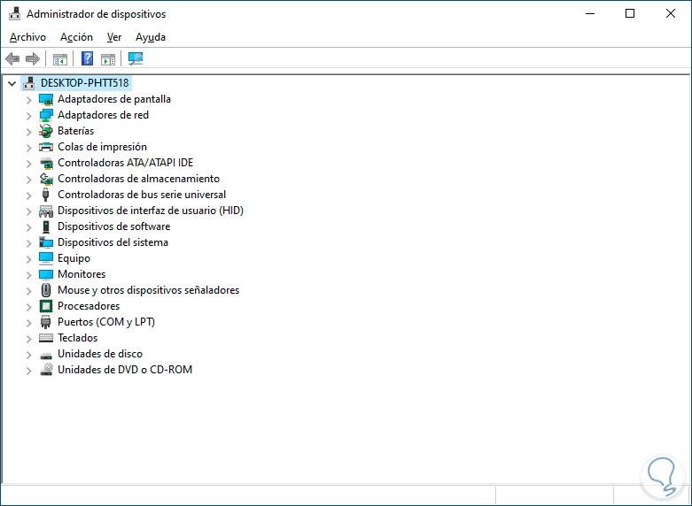692x506 pixels.
Task: Click the DVD o CD-ROM drive icon
Action: tap(46, 370)
